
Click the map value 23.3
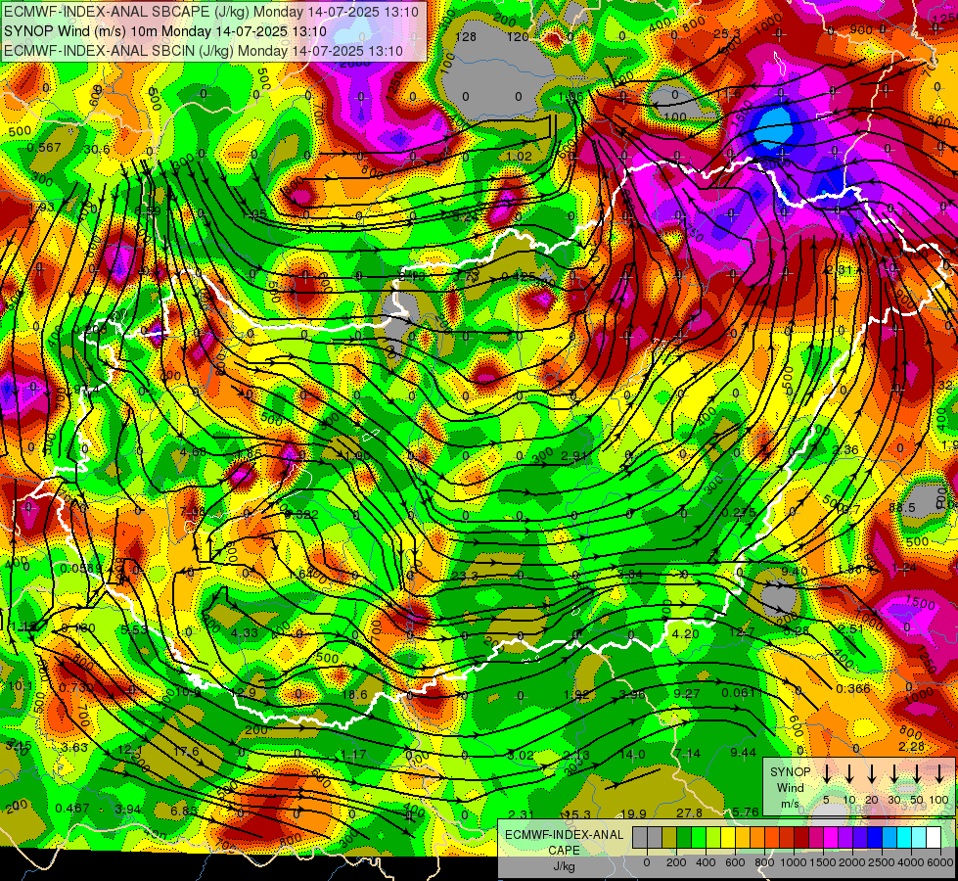coord(466,576)
